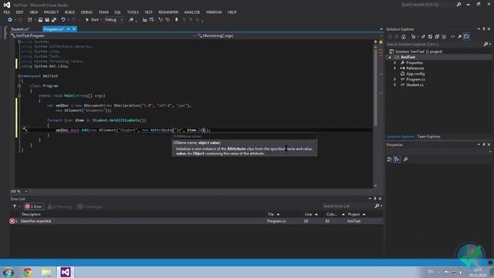
Task: Click the Categorized icon in Properties panel
Action: (x=390, y=160)
